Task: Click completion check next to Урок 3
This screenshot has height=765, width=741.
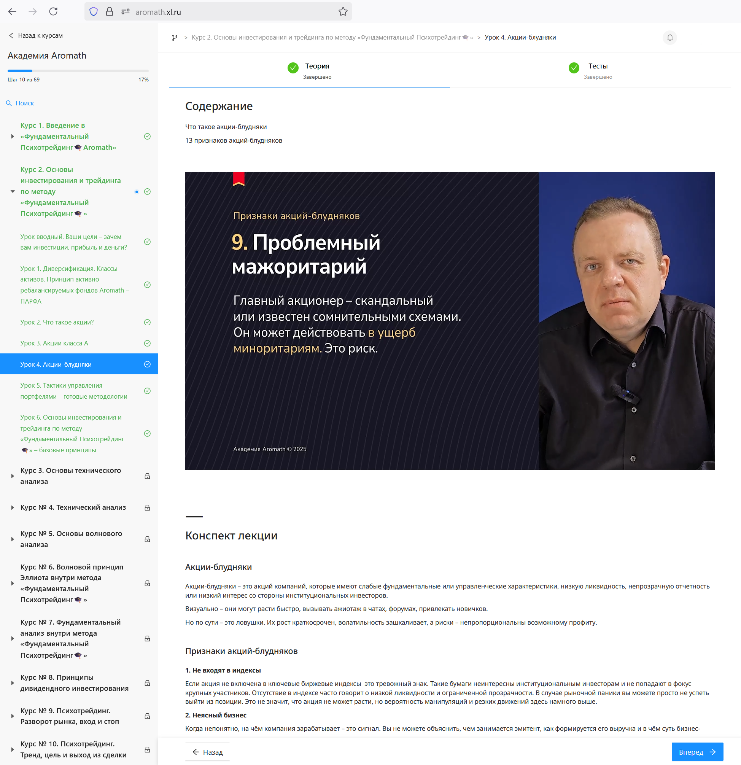Action: point(147,344)
